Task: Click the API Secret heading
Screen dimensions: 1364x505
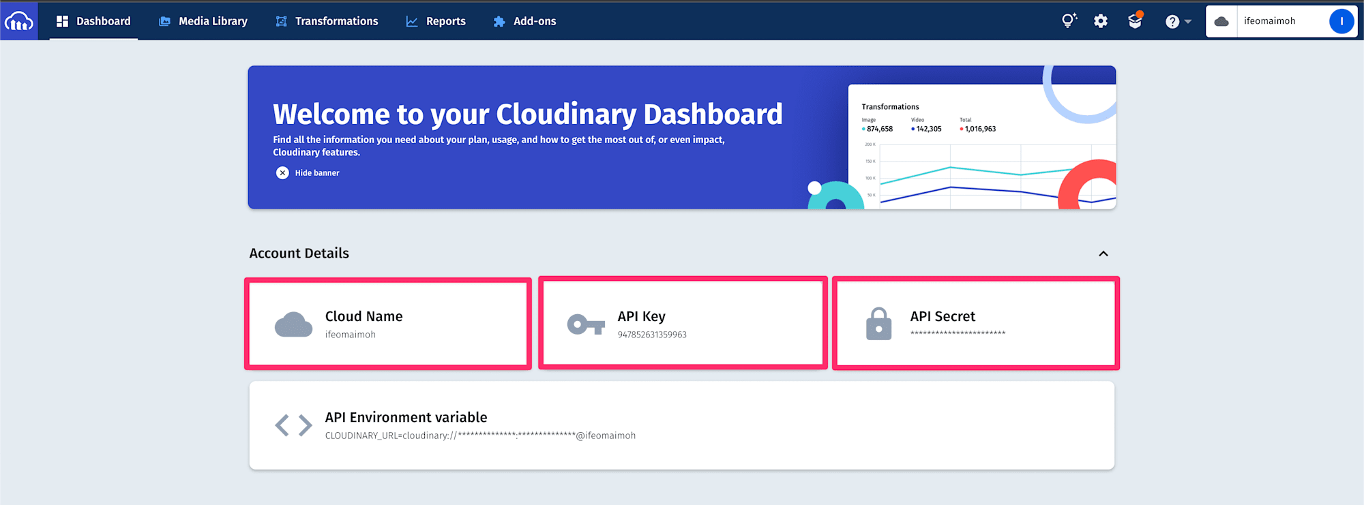Action: tap(943, 316)
